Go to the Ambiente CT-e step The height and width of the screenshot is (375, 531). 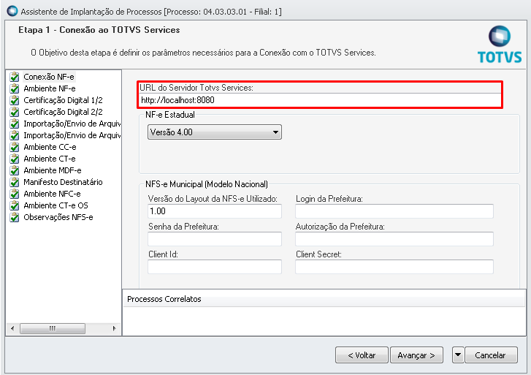coord(50,159)
